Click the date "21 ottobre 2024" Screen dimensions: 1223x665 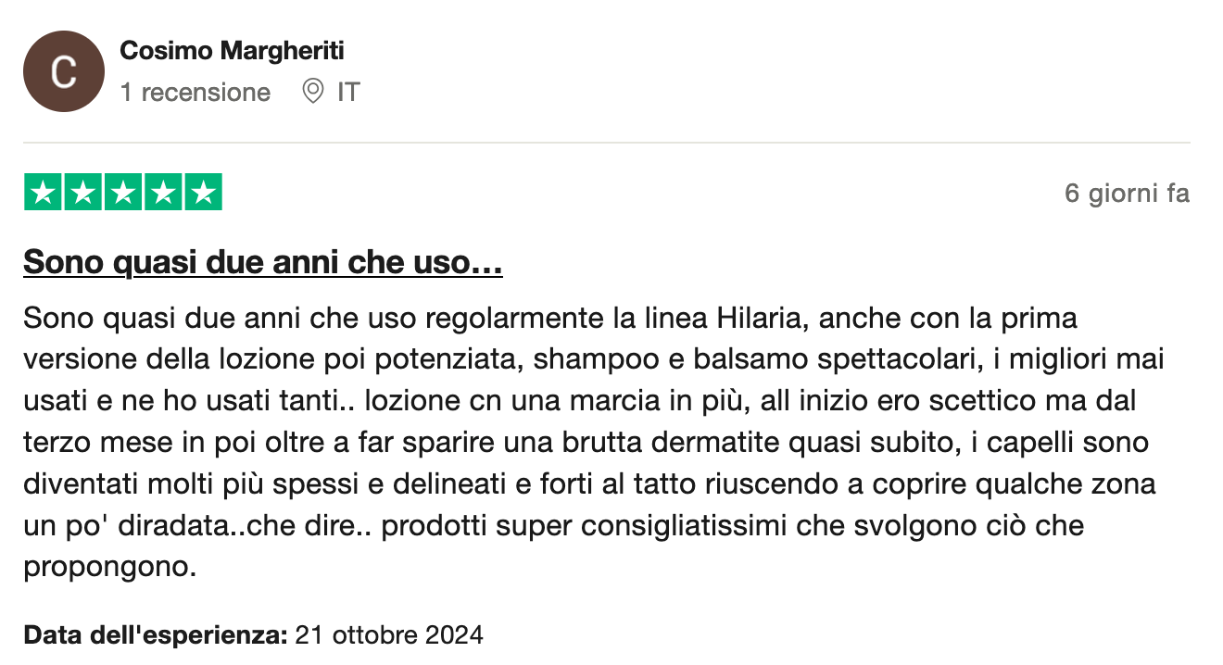(x=389, y=635)
